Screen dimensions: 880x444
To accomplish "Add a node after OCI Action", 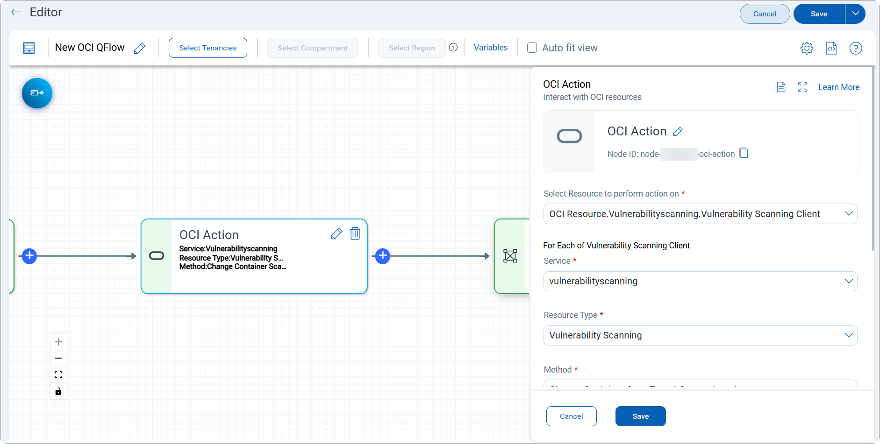I will tap(383, 256).
